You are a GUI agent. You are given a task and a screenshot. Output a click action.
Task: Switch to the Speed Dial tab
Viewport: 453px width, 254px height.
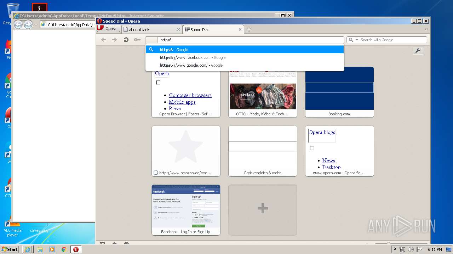coord(213,30)
